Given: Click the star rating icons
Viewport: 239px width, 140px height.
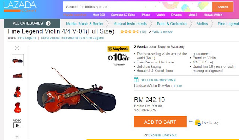Looking at the screenshot, I should (x=130, y=32).
